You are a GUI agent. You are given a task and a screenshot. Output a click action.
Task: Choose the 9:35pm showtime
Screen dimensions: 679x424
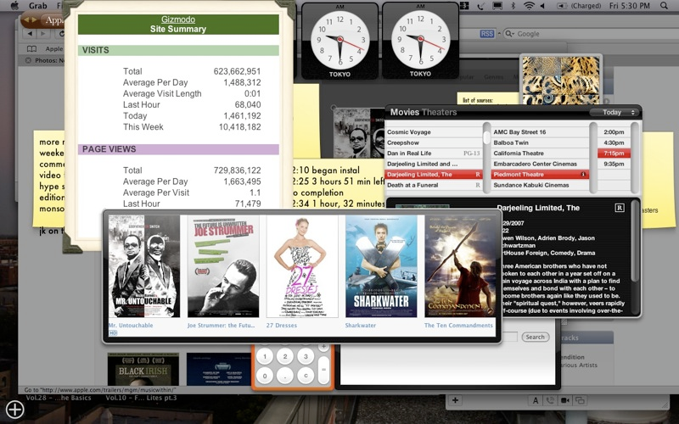(x=614, y=164)
